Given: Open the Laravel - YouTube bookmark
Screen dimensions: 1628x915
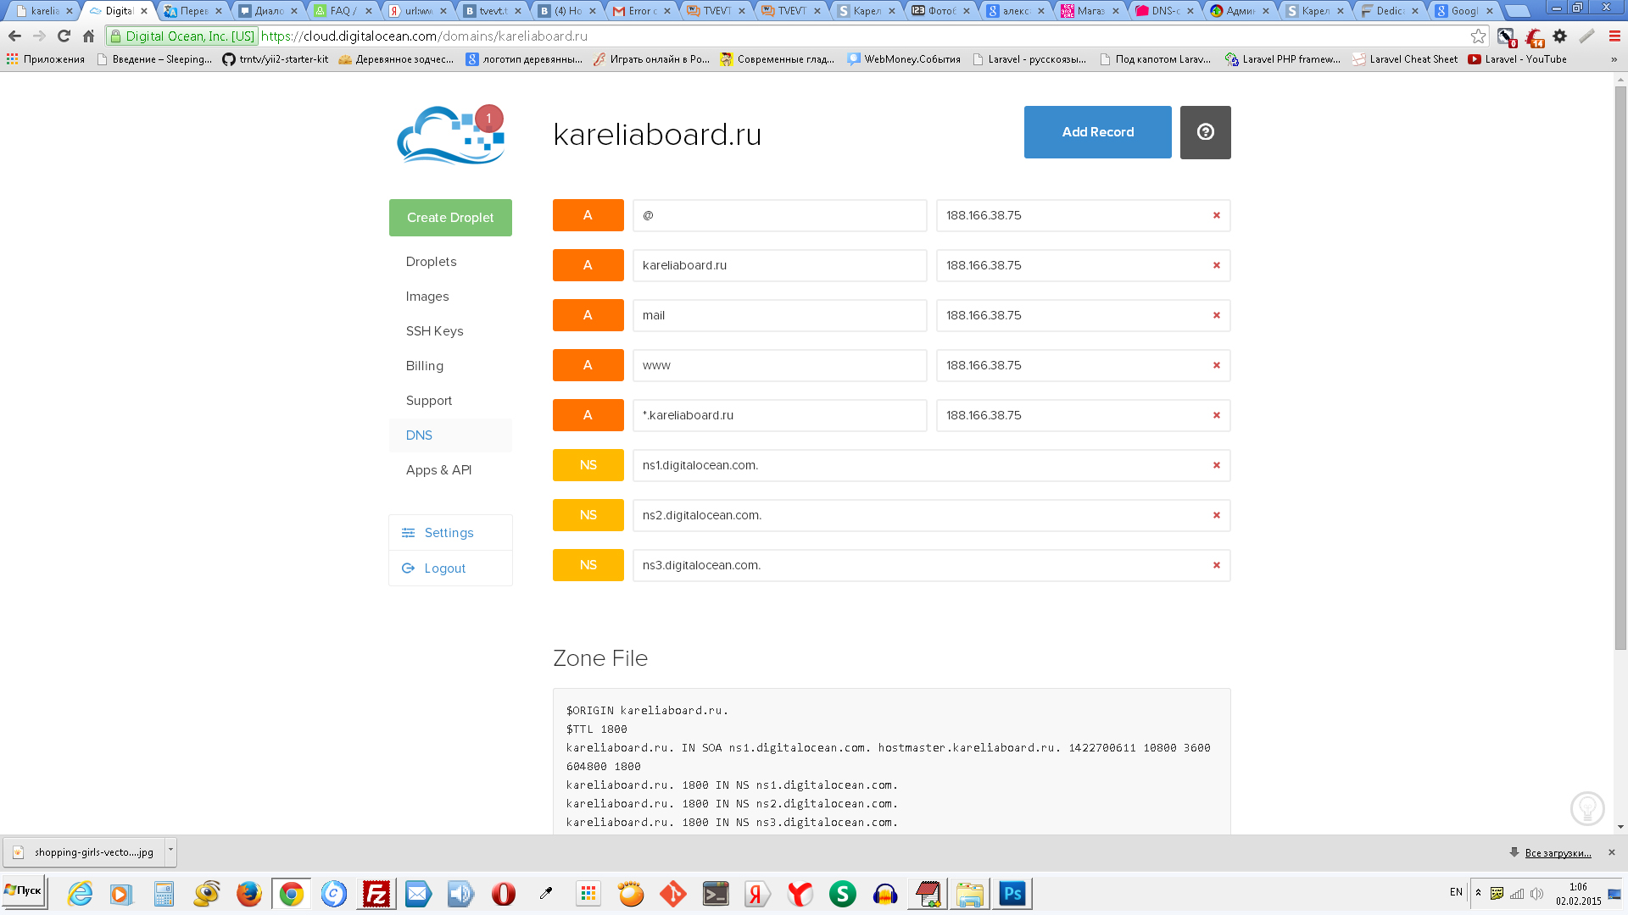Looking at the screenshot, I should pos(1517,59).
